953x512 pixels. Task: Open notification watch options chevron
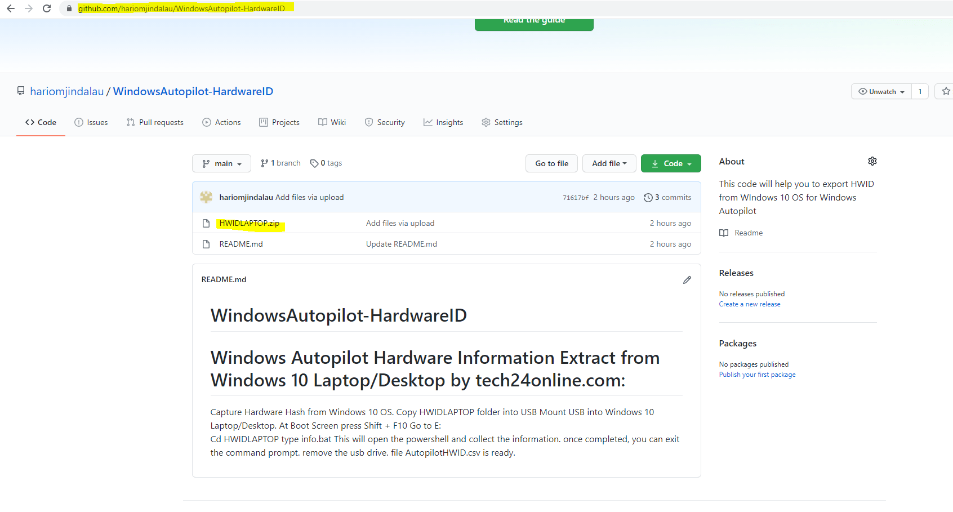click(x=902, y=91)
